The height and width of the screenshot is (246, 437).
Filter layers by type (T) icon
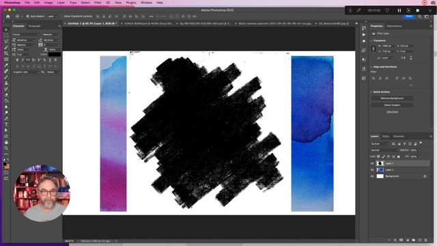click(404, 144)
